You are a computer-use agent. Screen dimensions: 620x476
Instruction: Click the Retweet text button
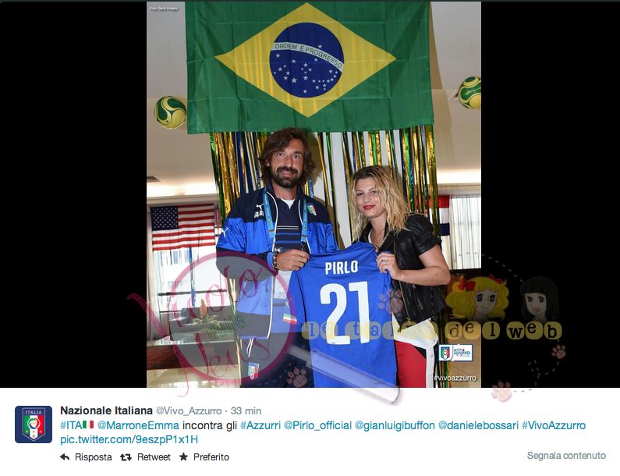[x=154, y=457]
